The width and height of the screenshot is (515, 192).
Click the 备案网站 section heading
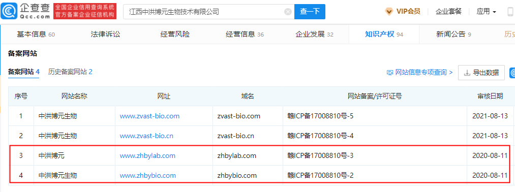pyautogui.click(x=23, y=53)
